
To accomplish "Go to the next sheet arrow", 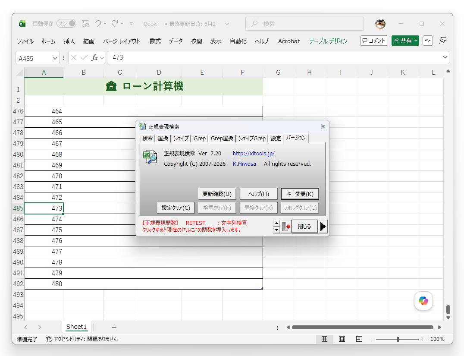I will click(40, 327).
